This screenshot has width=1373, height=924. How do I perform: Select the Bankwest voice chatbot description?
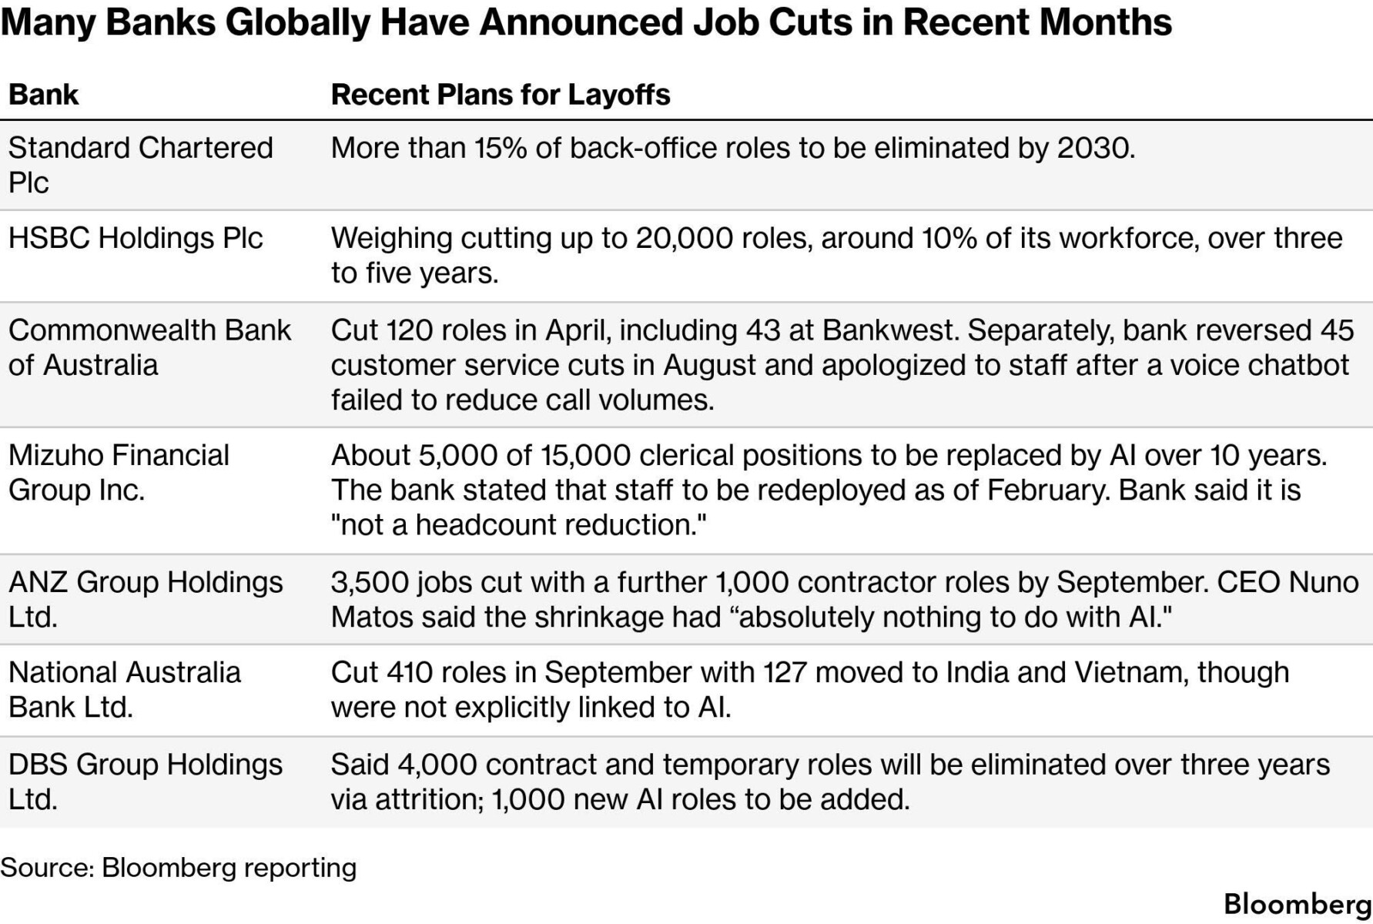[842, 365]
